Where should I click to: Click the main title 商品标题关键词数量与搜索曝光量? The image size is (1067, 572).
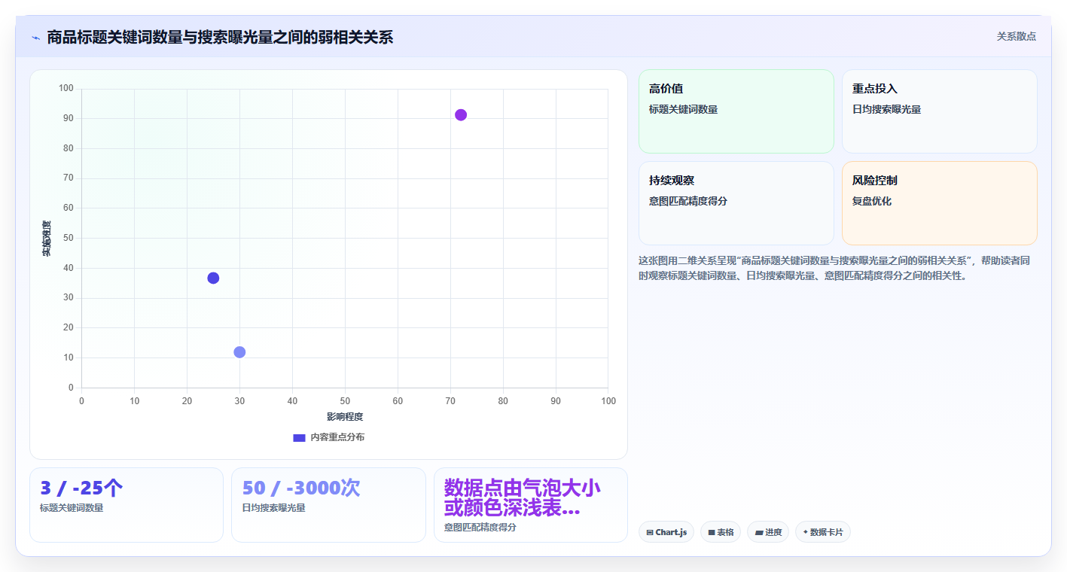[220, 38]
